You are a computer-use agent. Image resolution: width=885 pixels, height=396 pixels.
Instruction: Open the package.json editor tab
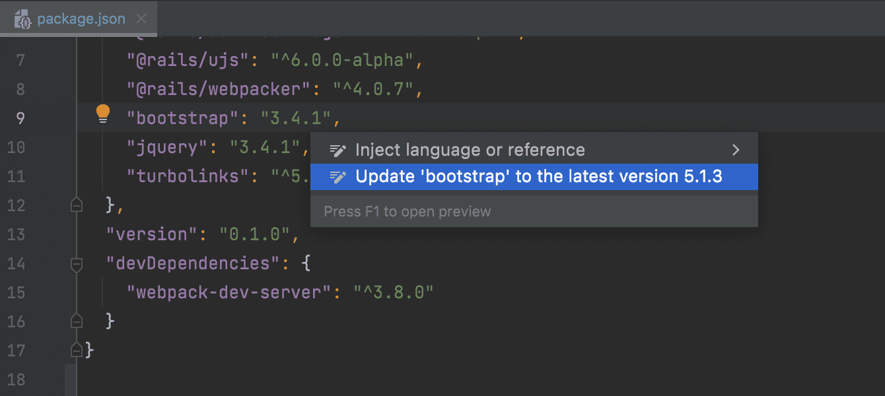[x=79, y=19]
